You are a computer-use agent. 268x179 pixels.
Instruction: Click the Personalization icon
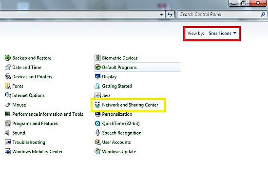(x=97, y=114)
